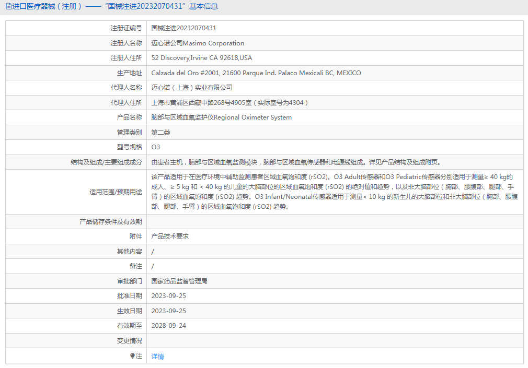Select the 型号规格 label
The image size is (528, 368).
(x=129, y=147)
